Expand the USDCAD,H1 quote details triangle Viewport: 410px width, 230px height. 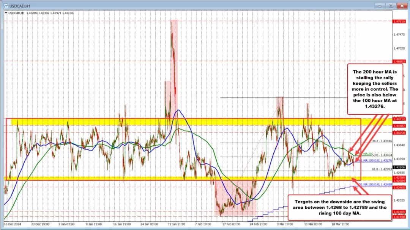6,12
